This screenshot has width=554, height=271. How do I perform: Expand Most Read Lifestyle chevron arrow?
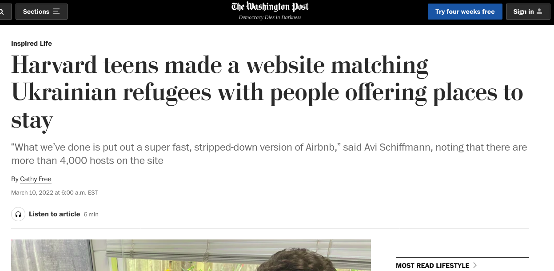[475, 265]
